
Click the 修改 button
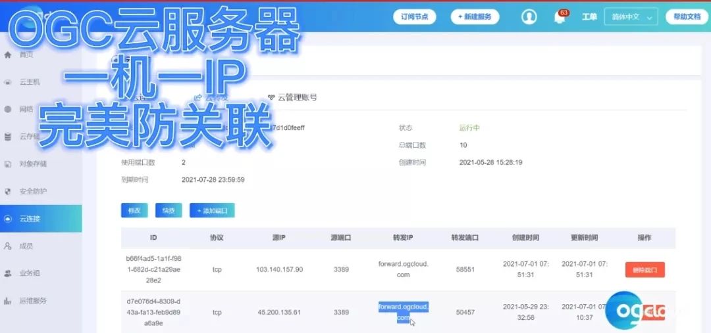[134, 210]
